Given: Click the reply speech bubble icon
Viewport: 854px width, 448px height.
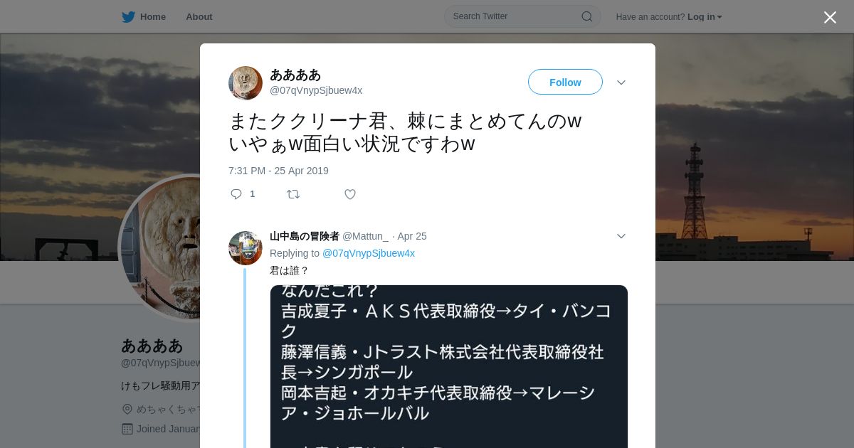Looking at the screenshot, I should 236,194.
